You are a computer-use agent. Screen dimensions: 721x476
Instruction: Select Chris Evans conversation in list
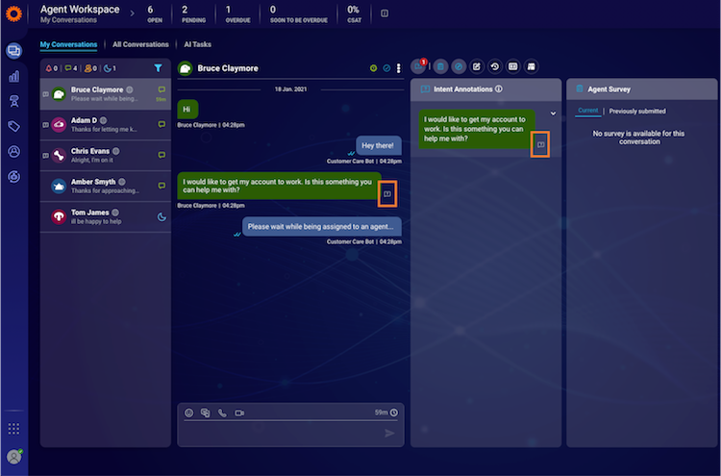click(106, 156)
